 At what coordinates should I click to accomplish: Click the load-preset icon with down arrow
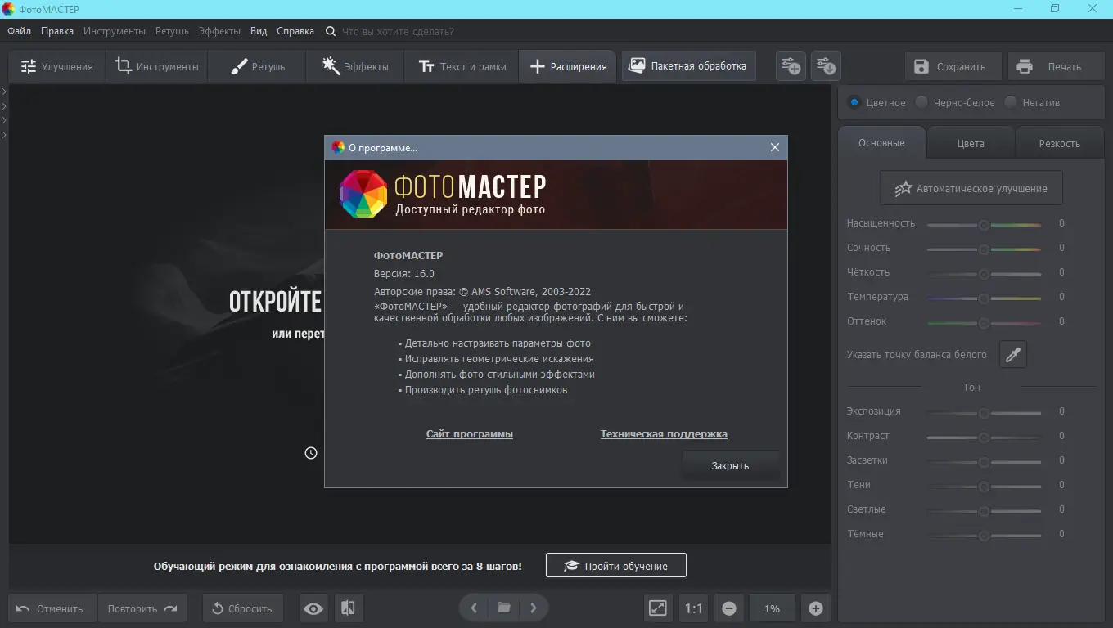(826, 66)
